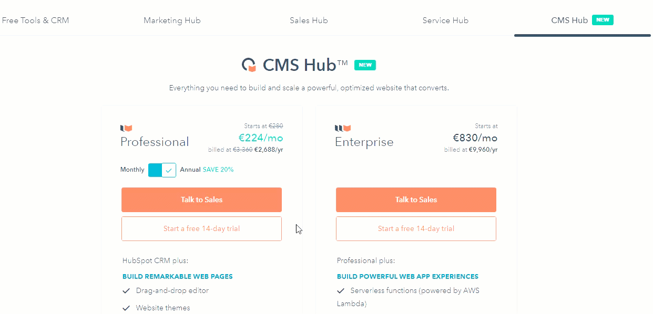Viewport: 653px width, 314px height.
Task: Click Talk to Sales on the Enterprise plan
Action: (416, 200)
